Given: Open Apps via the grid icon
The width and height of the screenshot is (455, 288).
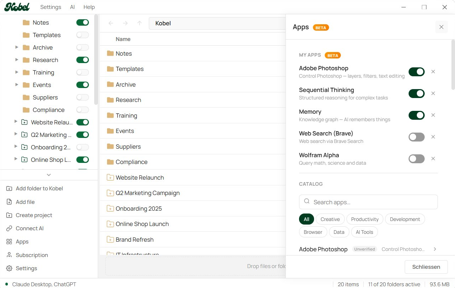Looking at the screenshot, I should [x=9, y=242].
